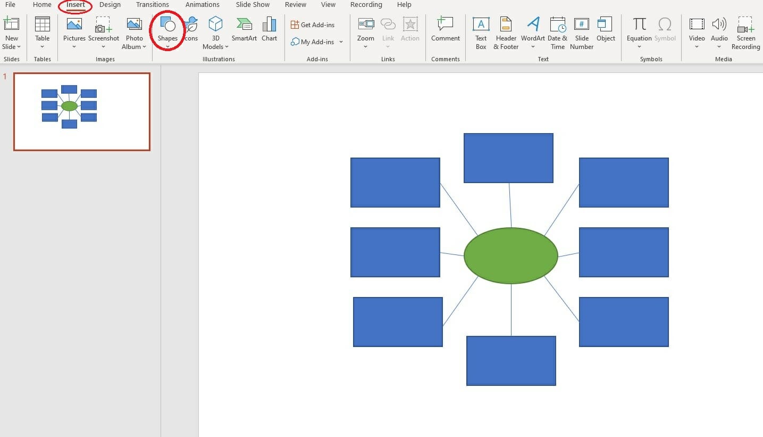Expand the My Add-ins dropdown

coord(341,42)
